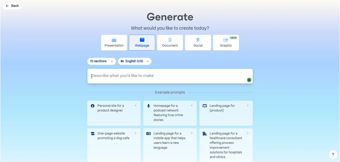Click the consultant icon on healthcare card
This screenshot has height=162, width=340.
(x=205, y=134)
